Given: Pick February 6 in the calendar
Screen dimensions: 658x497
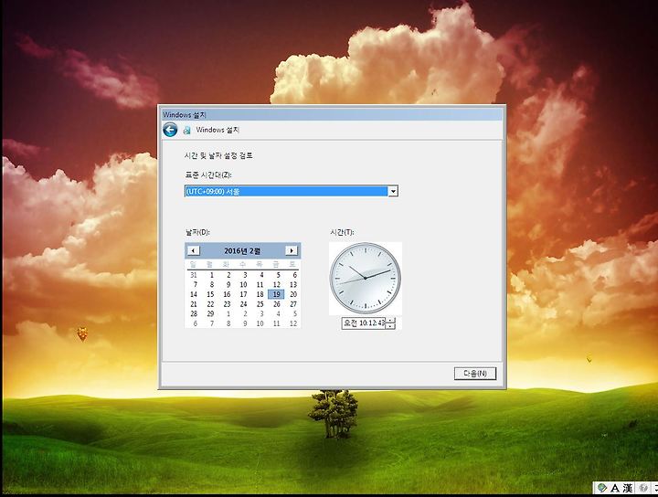Looking at the screenshot, I should click(294, 275).
